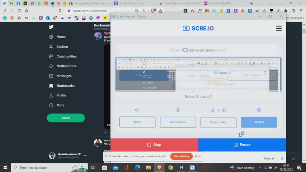Open Google Chrome from the taskbar
Viewport: 306px width, 172px height.
pos(170,167)
